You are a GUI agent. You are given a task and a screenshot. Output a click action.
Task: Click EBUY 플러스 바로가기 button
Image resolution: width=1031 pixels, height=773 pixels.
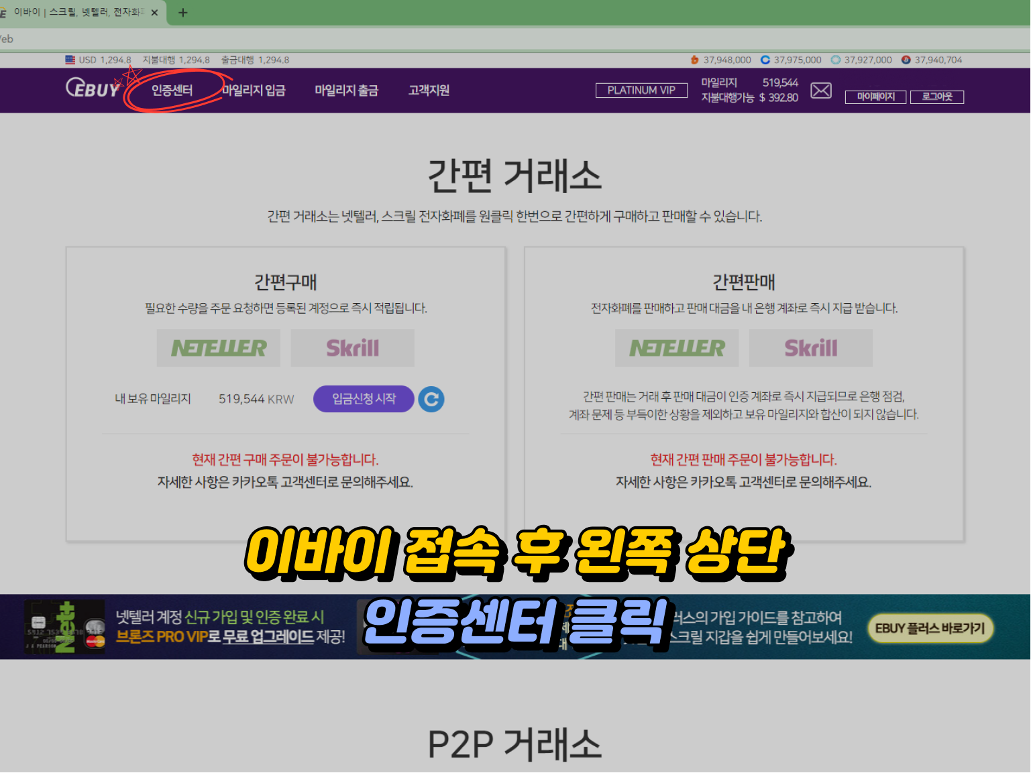pyautogui.click(x=930, y=629)
